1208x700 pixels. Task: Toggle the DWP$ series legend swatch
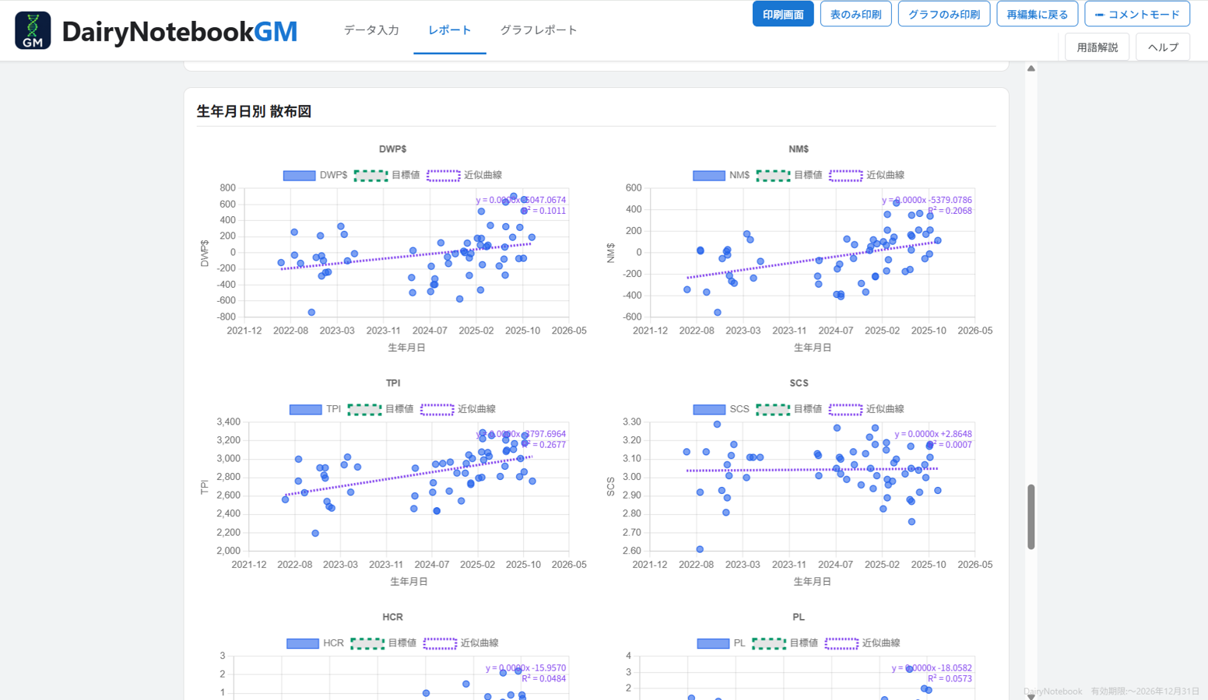299,175
